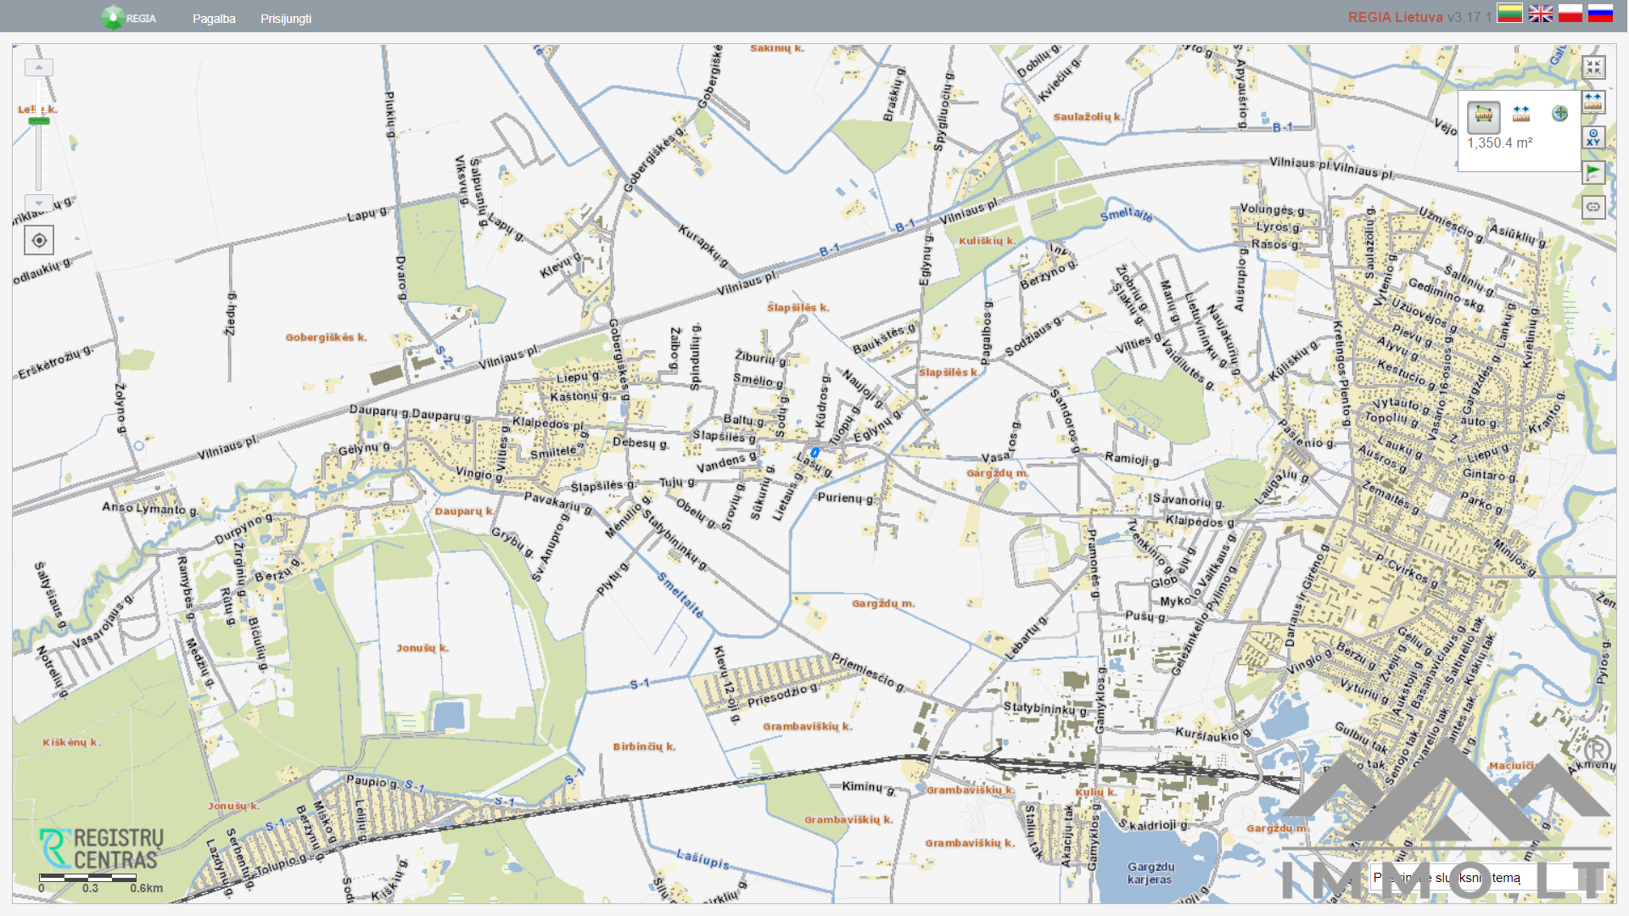The image size is (1629, 916).
Task: Switch language to English flag
Action: pos(1541,14)
